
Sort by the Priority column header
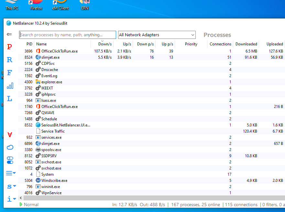click(x=191, y=44)
